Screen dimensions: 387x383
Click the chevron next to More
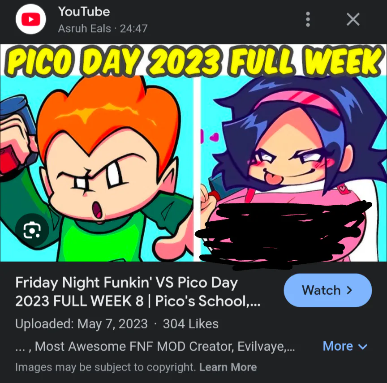362,347
